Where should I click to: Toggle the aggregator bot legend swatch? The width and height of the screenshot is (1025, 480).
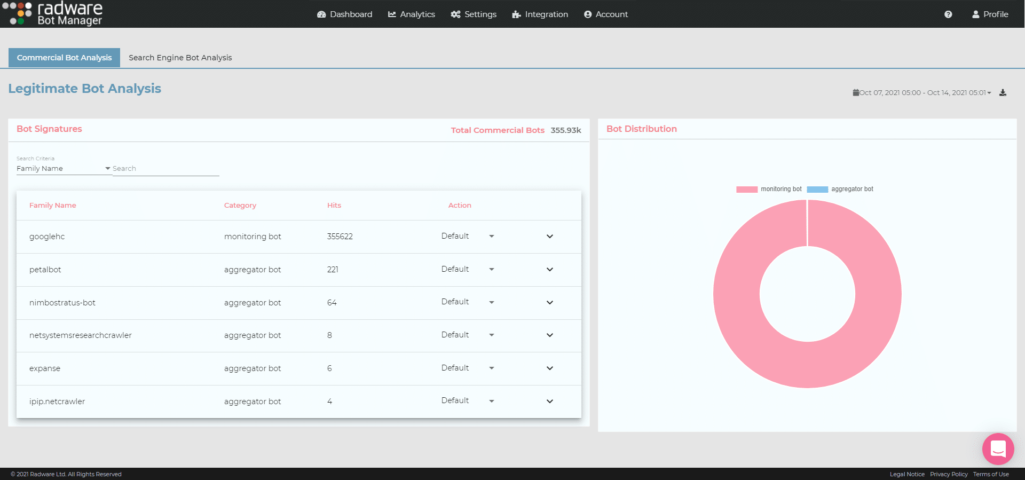817,190
